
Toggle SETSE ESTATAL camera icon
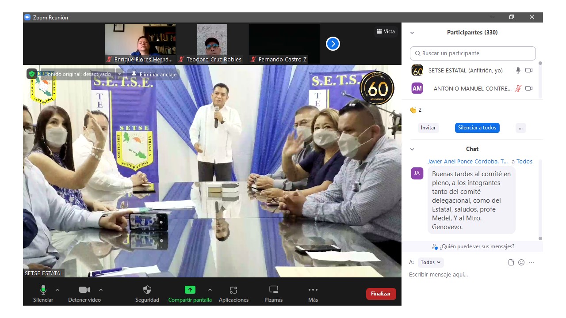(529, 70)
